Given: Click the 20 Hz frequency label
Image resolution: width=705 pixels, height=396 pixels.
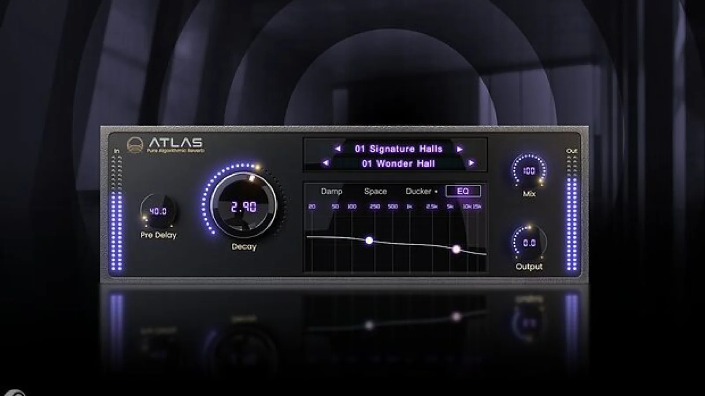Looking at the screenshot, I should (312, 206).
